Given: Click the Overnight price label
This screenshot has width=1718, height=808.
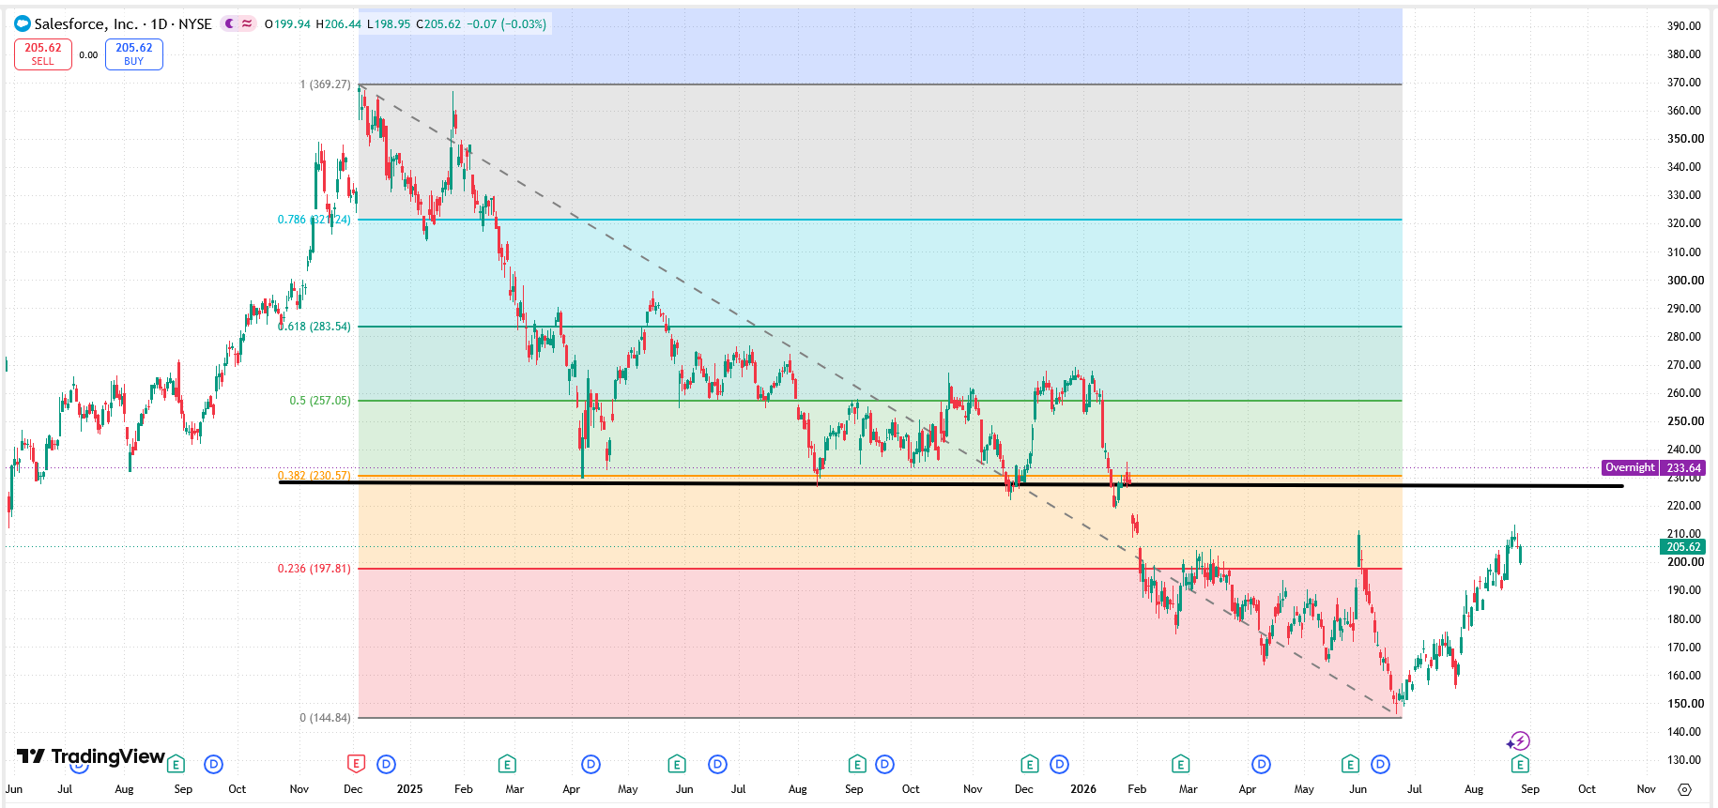Looking at the screenshot, I should tap(1630, 467).
